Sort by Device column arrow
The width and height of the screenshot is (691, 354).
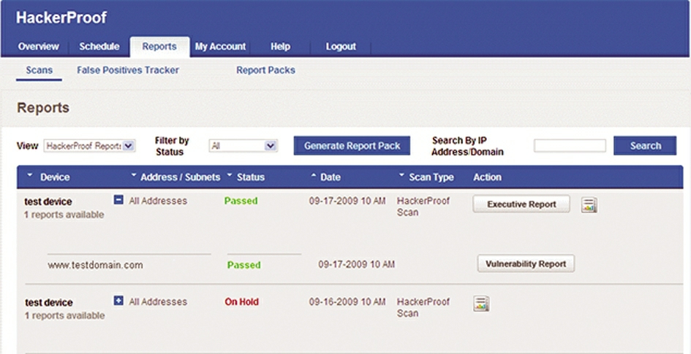pyautogui.click(x=29, y=175)
